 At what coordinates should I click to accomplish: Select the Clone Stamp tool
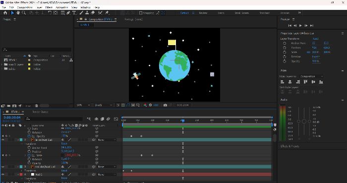[87, 13]
